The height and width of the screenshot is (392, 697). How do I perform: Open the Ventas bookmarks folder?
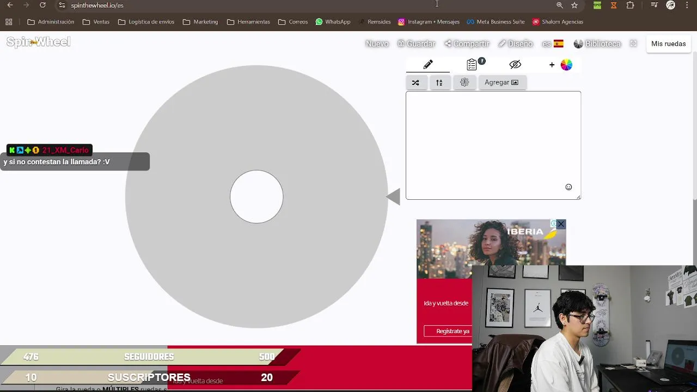pos(96,22)
